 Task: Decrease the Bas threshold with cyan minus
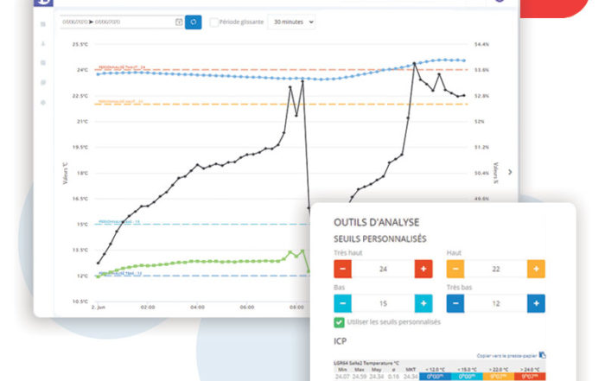pos(342,303)
